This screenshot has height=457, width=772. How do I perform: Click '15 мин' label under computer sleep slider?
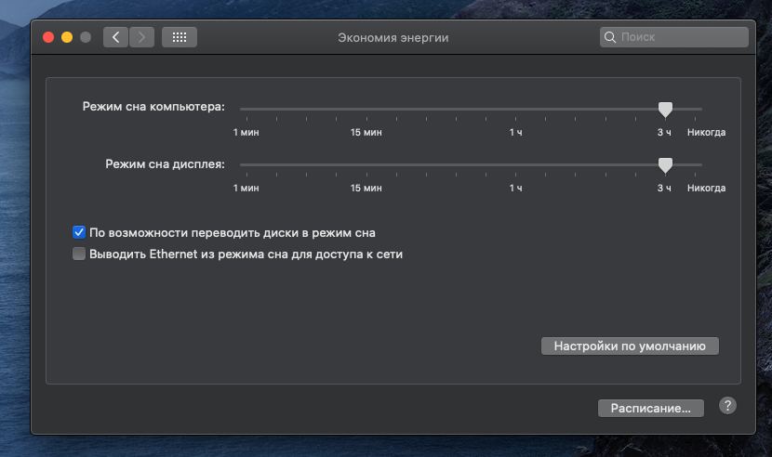pos(366,132)
